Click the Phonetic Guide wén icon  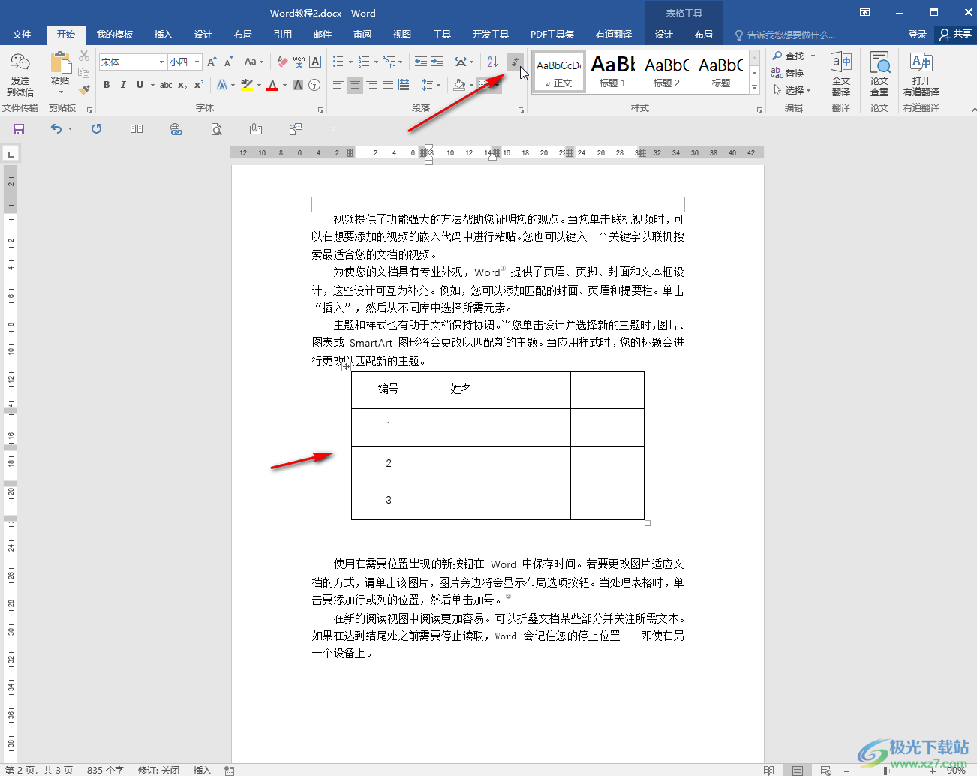[x=299, y=62]
